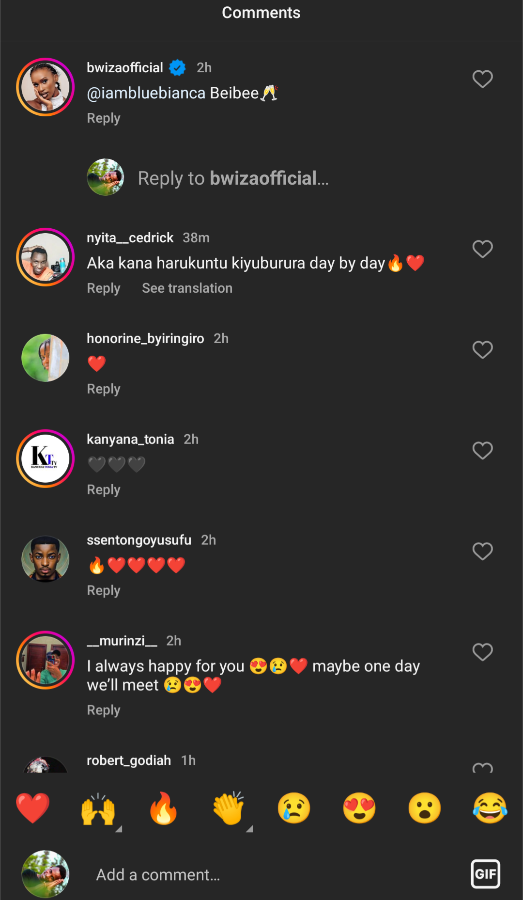Reply to honorine_byiringiro's comment

103,389
